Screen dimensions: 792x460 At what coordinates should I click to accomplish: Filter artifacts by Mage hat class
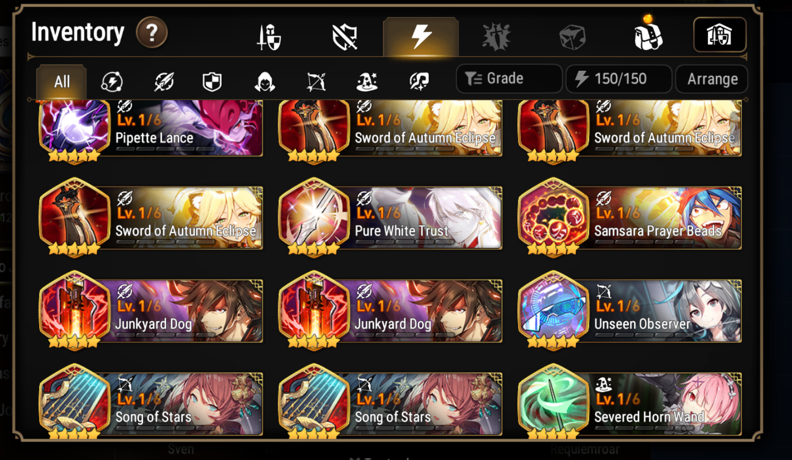point(367,82)
